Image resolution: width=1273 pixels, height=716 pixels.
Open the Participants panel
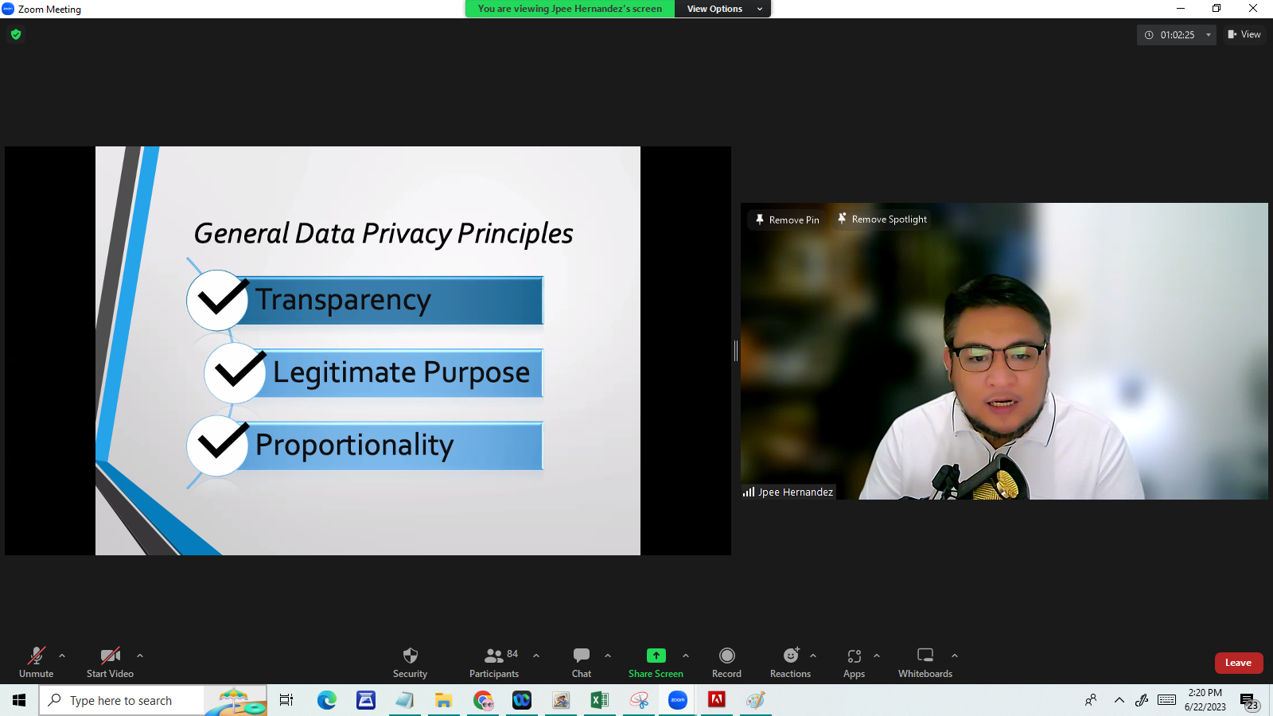(x=494, y=662)
